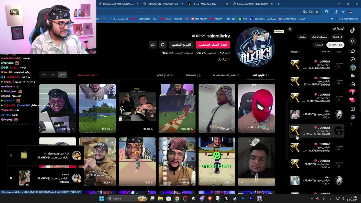Open the More three-dots sidebar icon
The image size is (361, 203).
tap(353, 125)
